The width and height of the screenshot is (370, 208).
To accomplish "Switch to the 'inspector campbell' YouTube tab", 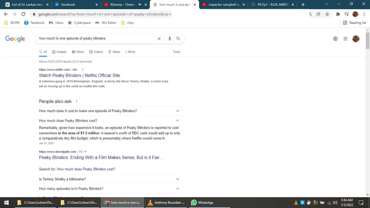I will click(x=223, y=5).
